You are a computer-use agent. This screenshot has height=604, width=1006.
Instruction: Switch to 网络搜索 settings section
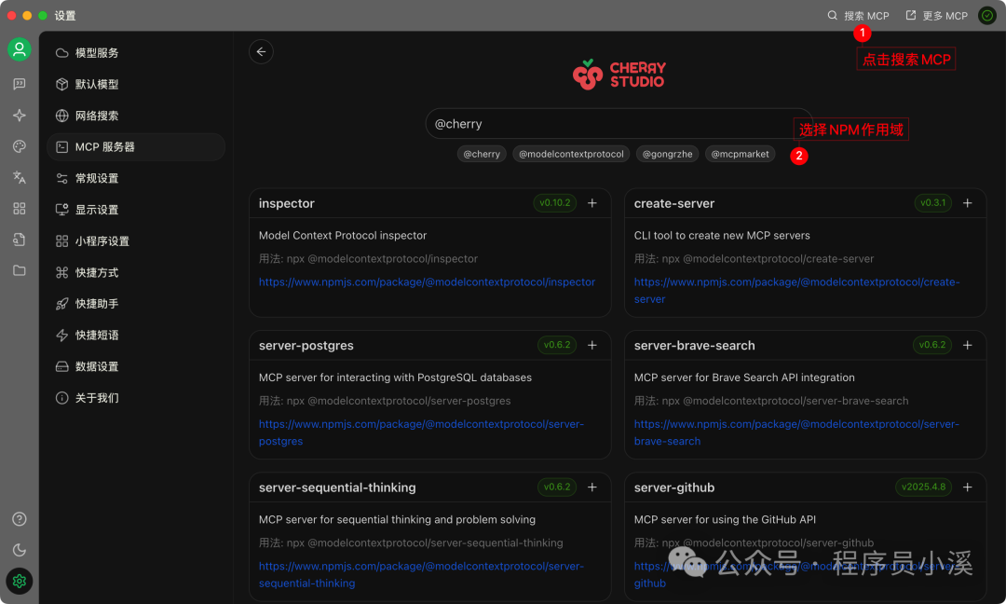point(97,116)
